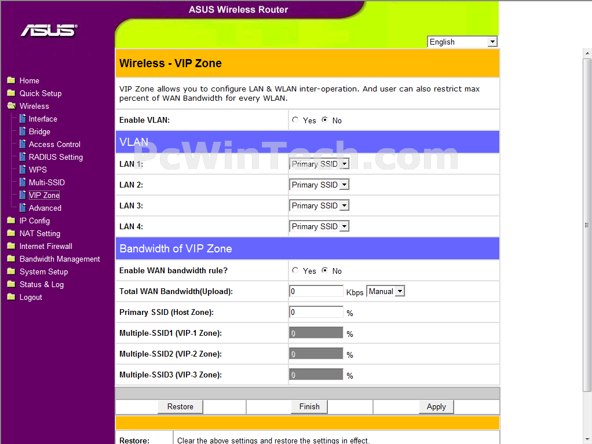Open the LAN 2 SSID dropdown
Image resolution: width=592 pixels, height=444 pixels.
point(319,185)
